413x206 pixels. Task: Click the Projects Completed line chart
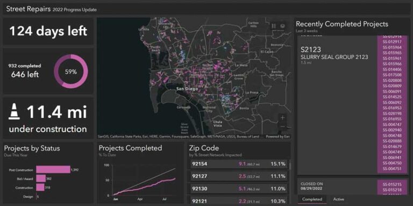[144, 180]
